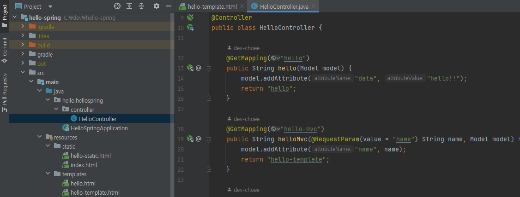520x197 pixels.
Task: Click the @ request mapping gutter icon on line 19
Action: (x=198, y=139)
